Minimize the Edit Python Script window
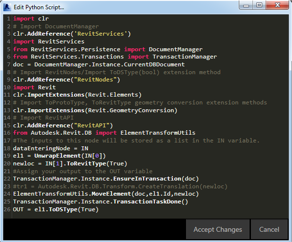Image resolution: width=292 pixels, height=242 pixels. click(246, 5)
